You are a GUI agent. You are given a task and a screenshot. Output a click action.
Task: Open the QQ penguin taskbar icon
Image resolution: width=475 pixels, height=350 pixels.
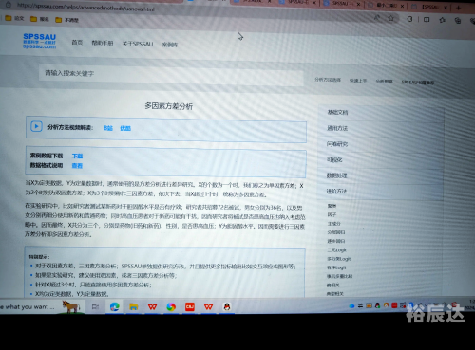click(227, 306)
